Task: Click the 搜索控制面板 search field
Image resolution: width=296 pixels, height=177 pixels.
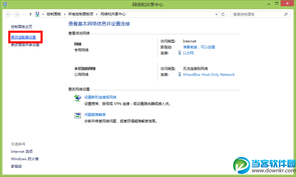Action: 260,14
